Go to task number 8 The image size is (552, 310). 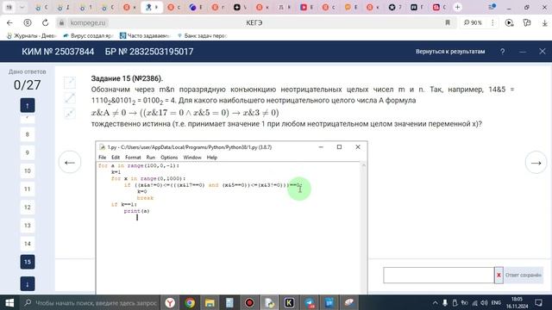click(x=28, y=134)
